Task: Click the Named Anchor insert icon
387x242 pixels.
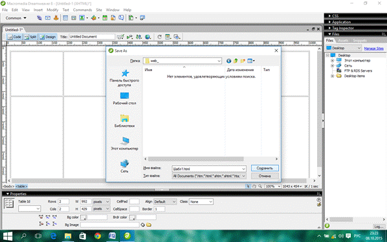Action: point(56,18)
